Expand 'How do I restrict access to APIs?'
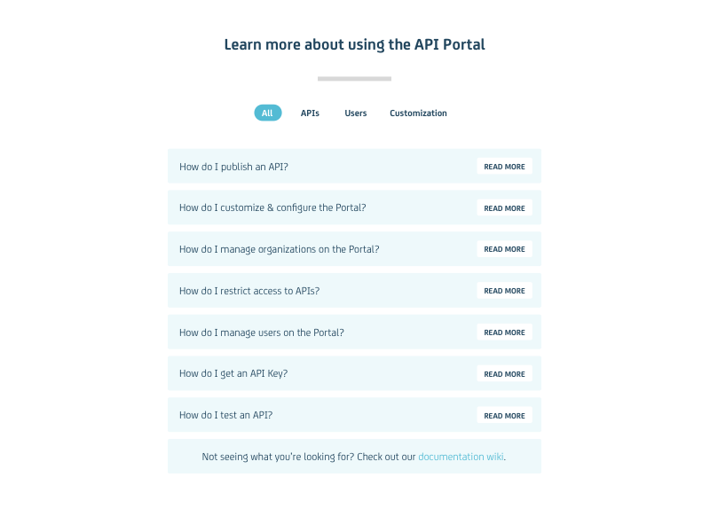710x532 pixels. pos(249,291)
